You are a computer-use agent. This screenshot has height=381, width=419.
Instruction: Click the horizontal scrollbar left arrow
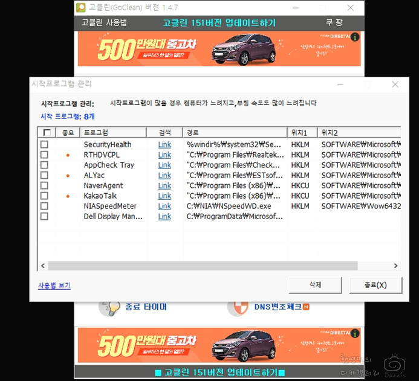pos(43,266)
